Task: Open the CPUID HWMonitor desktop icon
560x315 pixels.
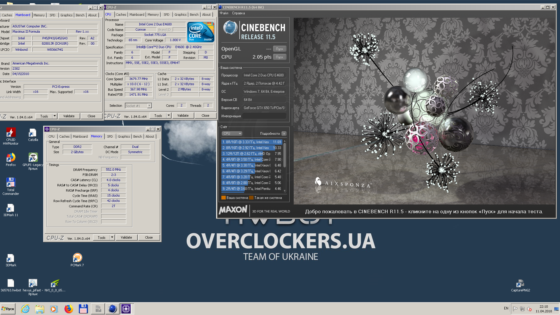Action: pyautogui.click(x=11, y=136)
